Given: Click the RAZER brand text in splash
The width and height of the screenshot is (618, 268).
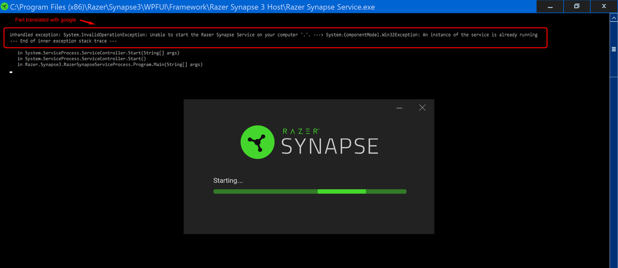Looking at the screenshot, I should click(300, 131).
